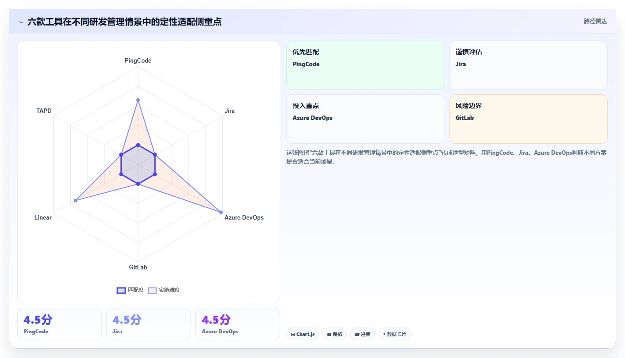Select the Chart.js tag chip

tap(303, 334)
